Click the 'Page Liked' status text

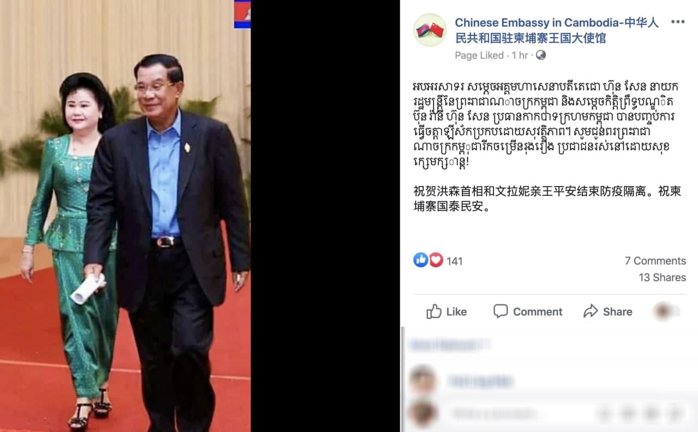click(479, 55)
